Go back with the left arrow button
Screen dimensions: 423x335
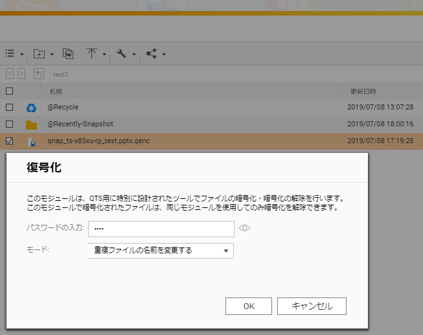point(10,74)
